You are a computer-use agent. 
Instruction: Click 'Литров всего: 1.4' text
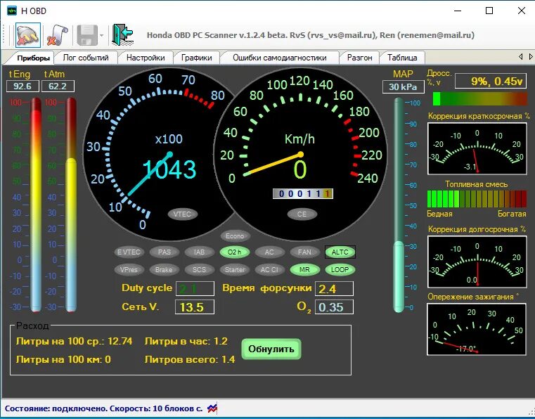190,359
